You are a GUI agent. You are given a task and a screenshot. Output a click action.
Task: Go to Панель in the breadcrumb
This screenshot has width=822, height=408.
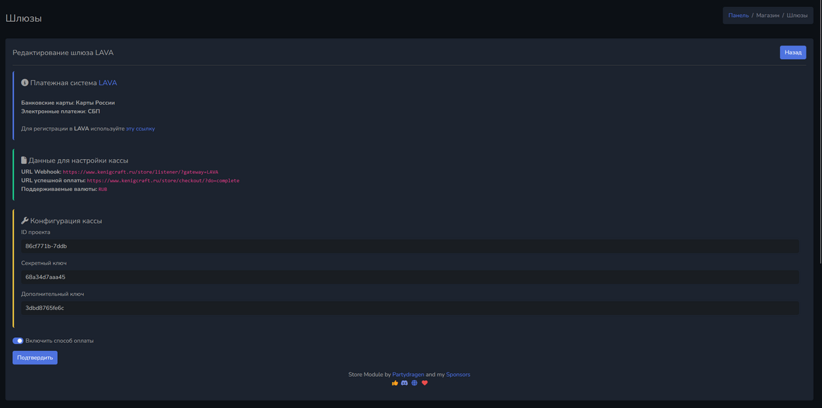click(738, 16)
